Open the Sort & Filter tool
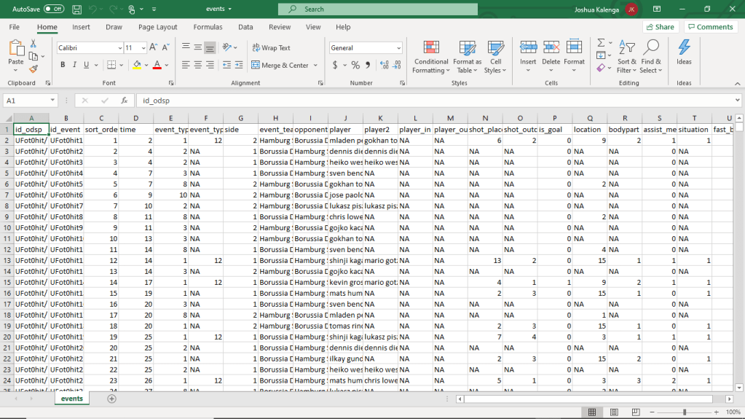The image size is (745, 419). coord(626,56)
